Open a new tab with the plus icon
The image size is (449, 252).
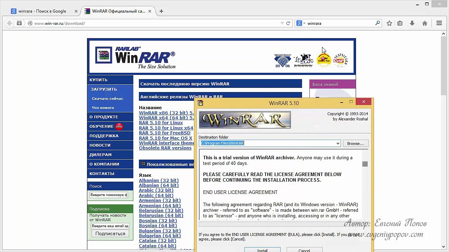[161, 11]
